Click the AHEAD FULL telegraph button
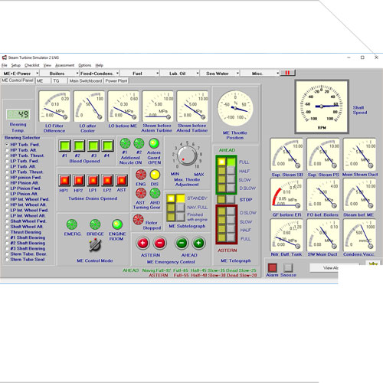The height and width of the screenshot is (383, 383). [x=231, y=162]
